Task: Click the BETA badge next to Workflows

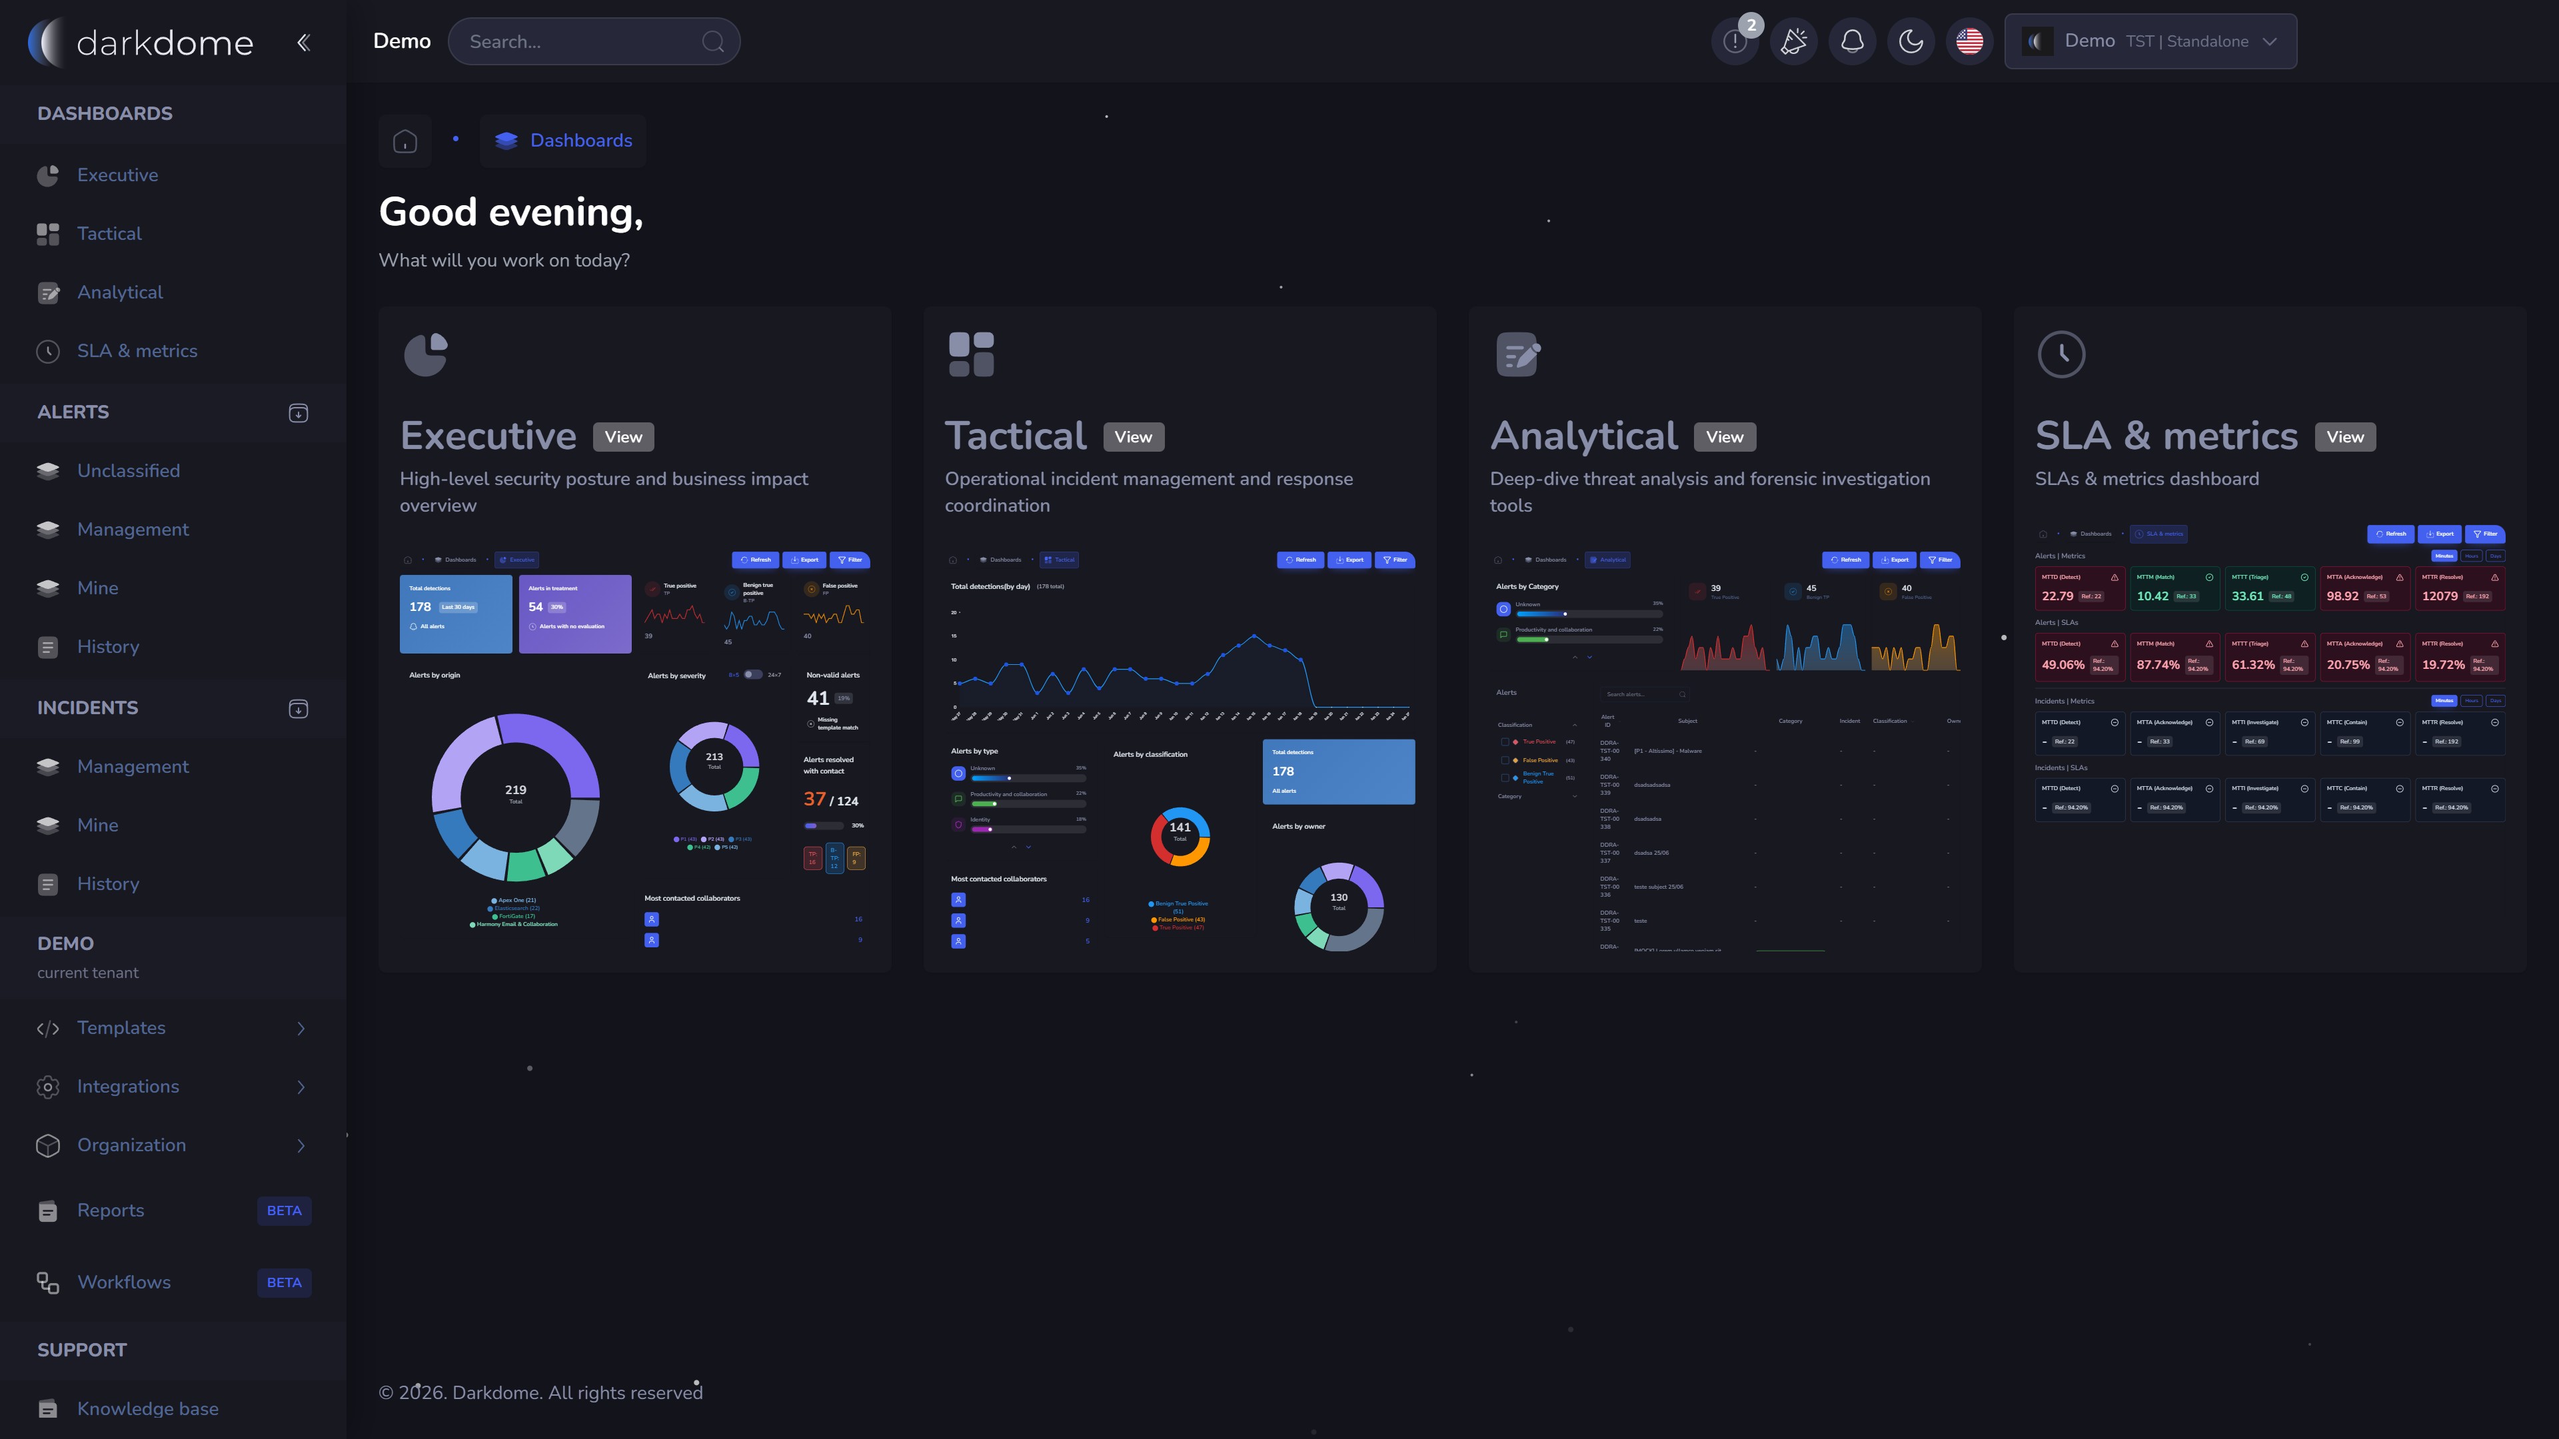Action: (x=284, y=1282)
